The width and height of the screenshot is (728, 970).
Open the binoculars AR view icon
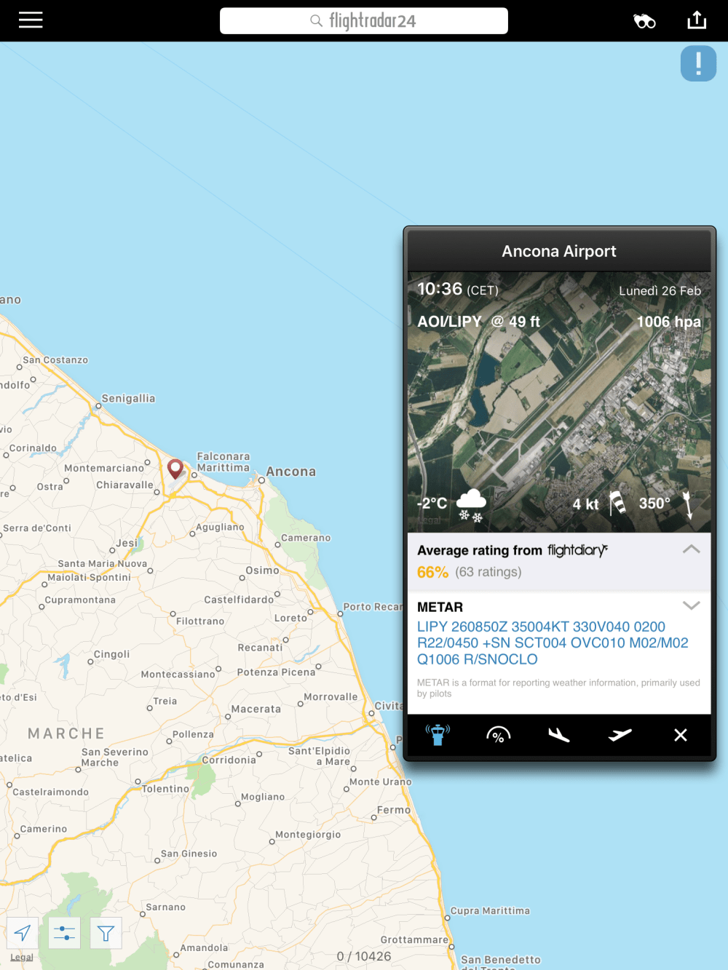point(644,21)
